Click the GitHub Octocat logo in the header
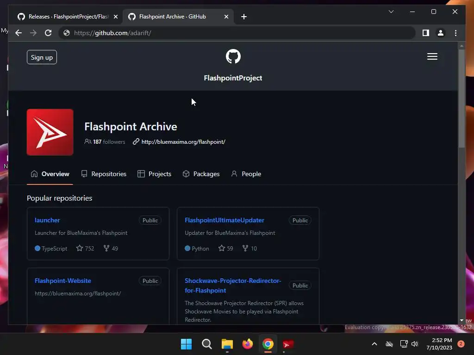 click(x=233, y=56)
